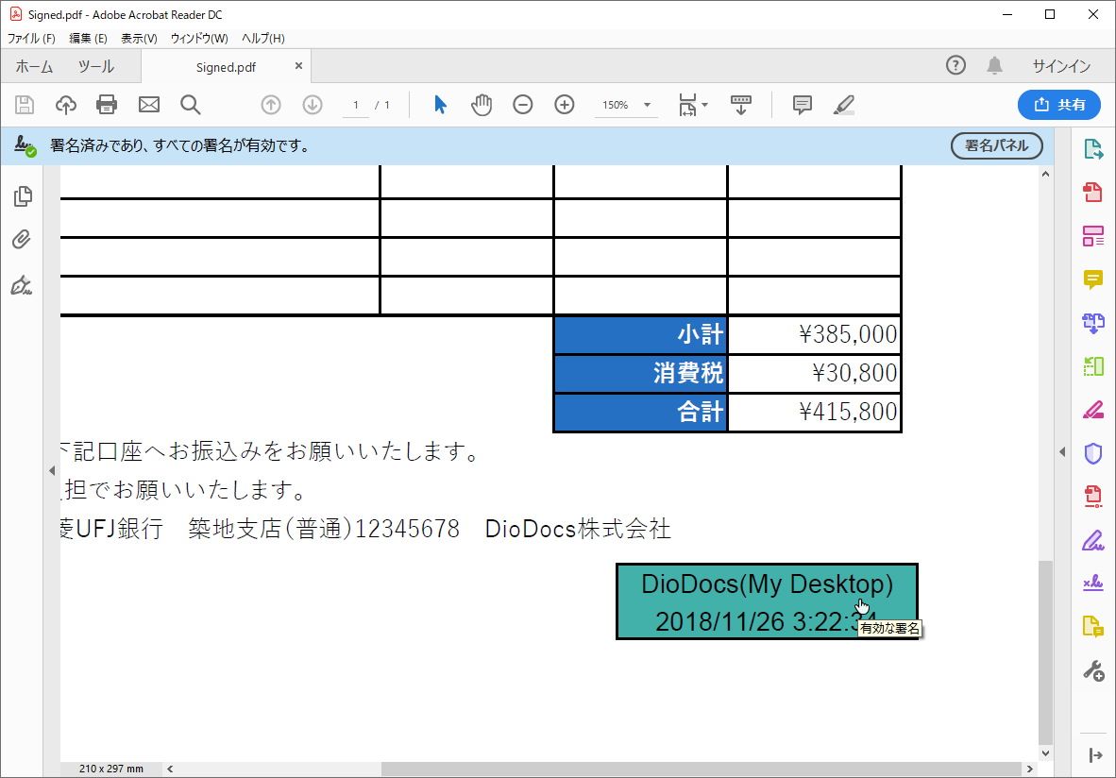This screenshot has height=778, width=1116.
Task: Open Send for Comments tool
Action: (x=1093, y=626)
